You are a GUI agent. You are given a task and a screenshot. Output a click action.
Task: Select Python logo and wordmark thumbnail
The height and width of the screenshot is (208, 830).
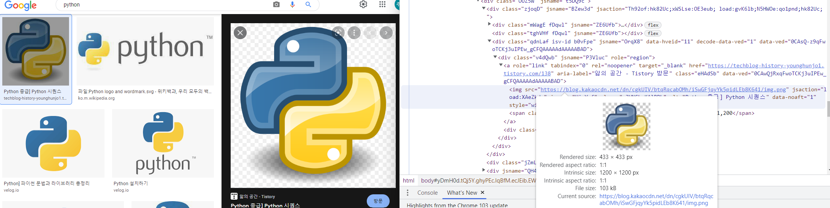coord(145,51)
